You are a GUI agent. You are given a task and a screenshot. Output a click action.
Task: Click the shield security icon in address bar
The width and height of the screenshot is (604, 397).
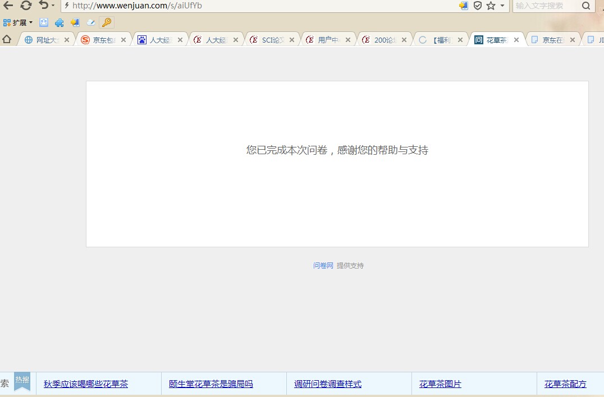click(478, 6)
